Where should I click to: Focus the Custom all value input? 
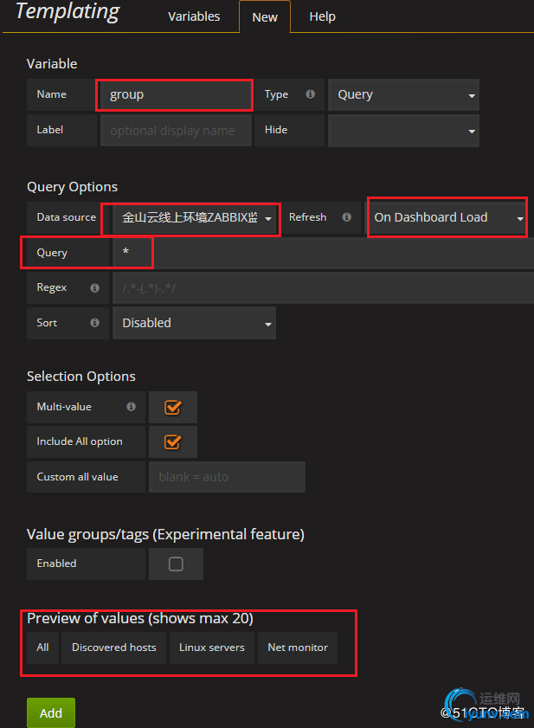tap(227, 477)
